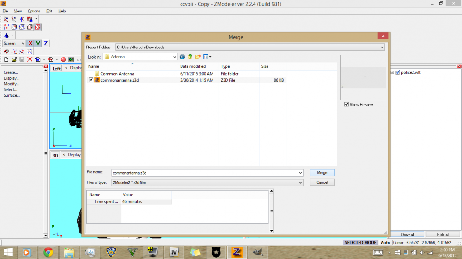Open the Display... command group

[x=12, y=78]
